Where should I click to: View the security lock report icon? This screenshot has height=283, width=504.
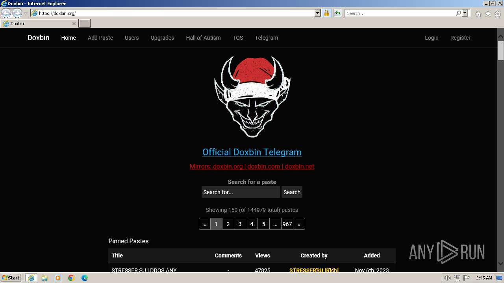326,13
